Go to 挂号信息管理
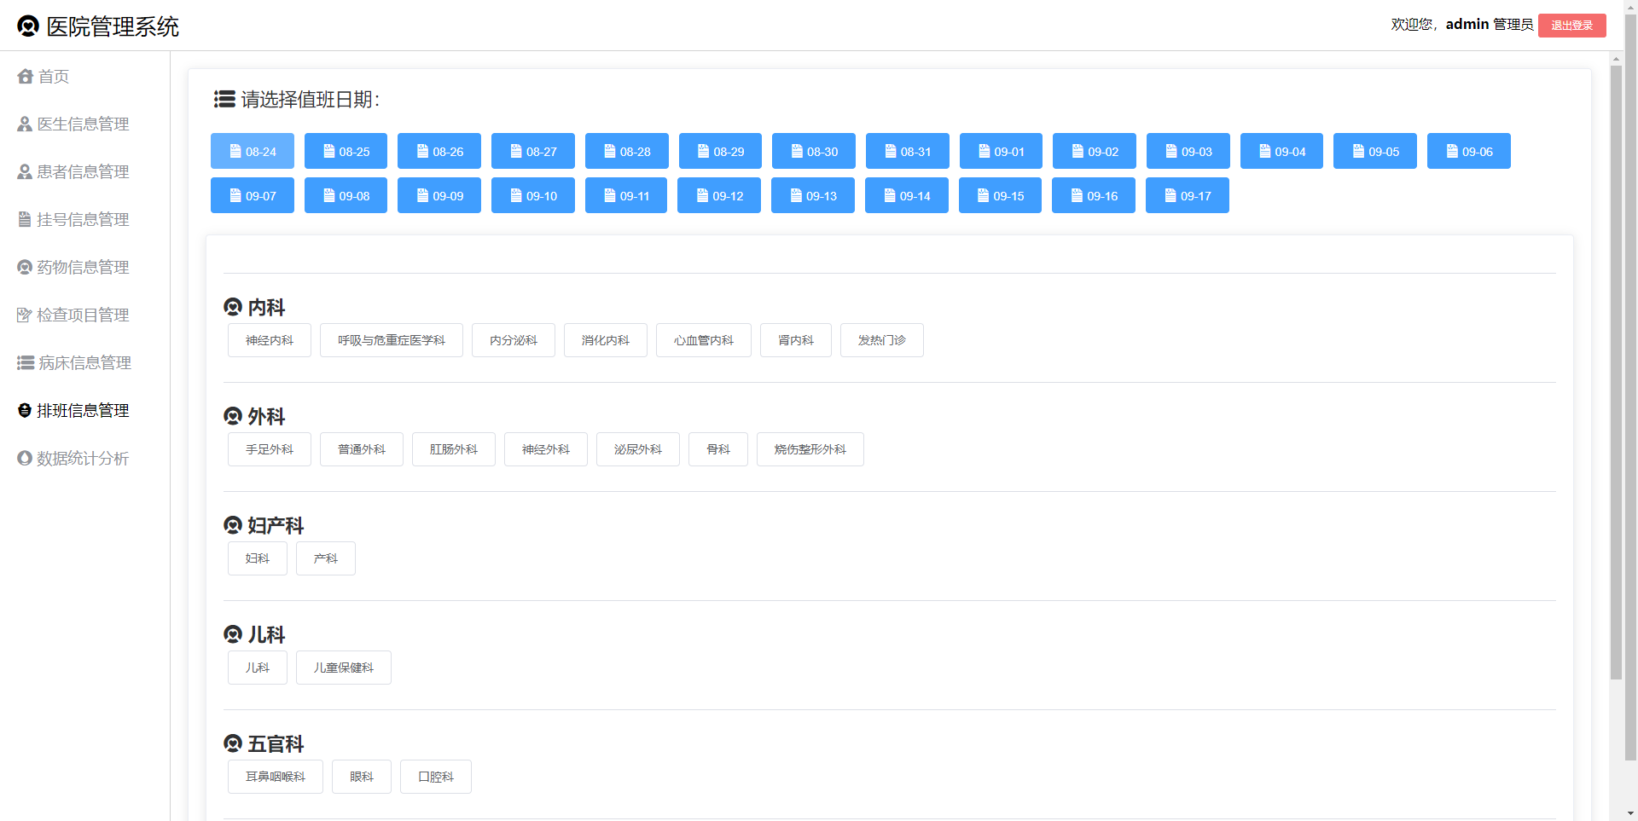Screen dimensions: 1638x821 84,220
